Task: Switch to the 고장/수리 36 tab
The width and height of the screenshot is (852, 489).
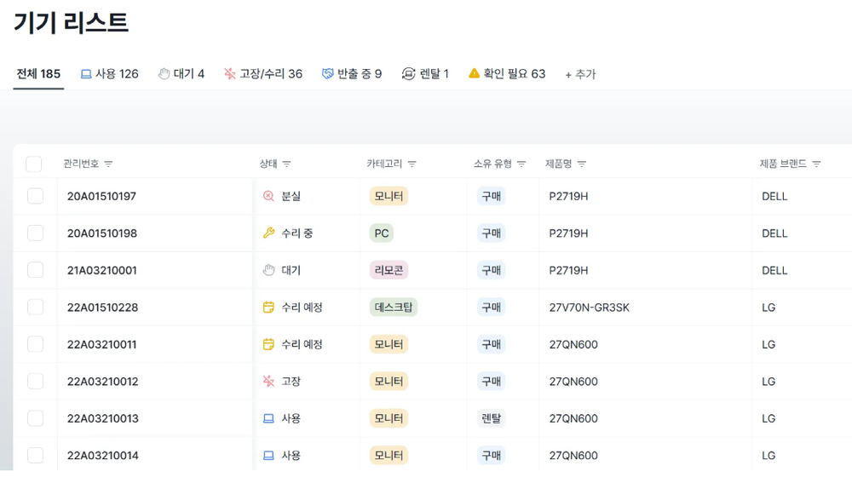Action: pos(263,74)
